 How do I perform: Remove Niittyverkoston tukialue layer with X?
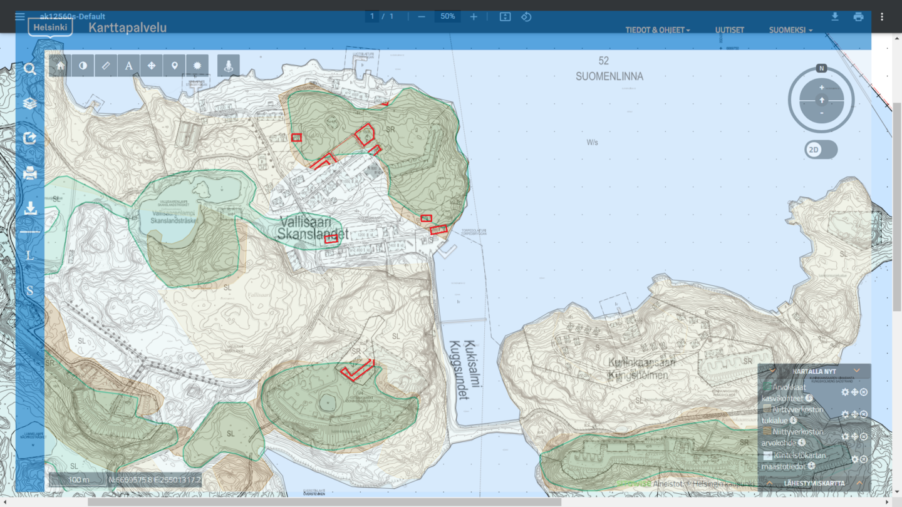click(x=864, y=414)
